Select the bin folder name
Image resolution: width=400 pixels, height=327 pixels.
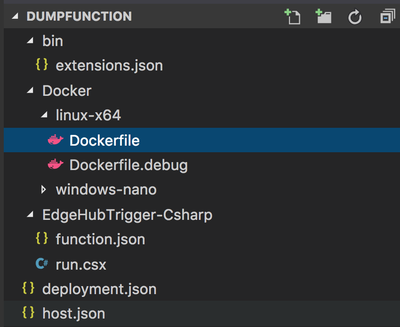pos(53,41)
